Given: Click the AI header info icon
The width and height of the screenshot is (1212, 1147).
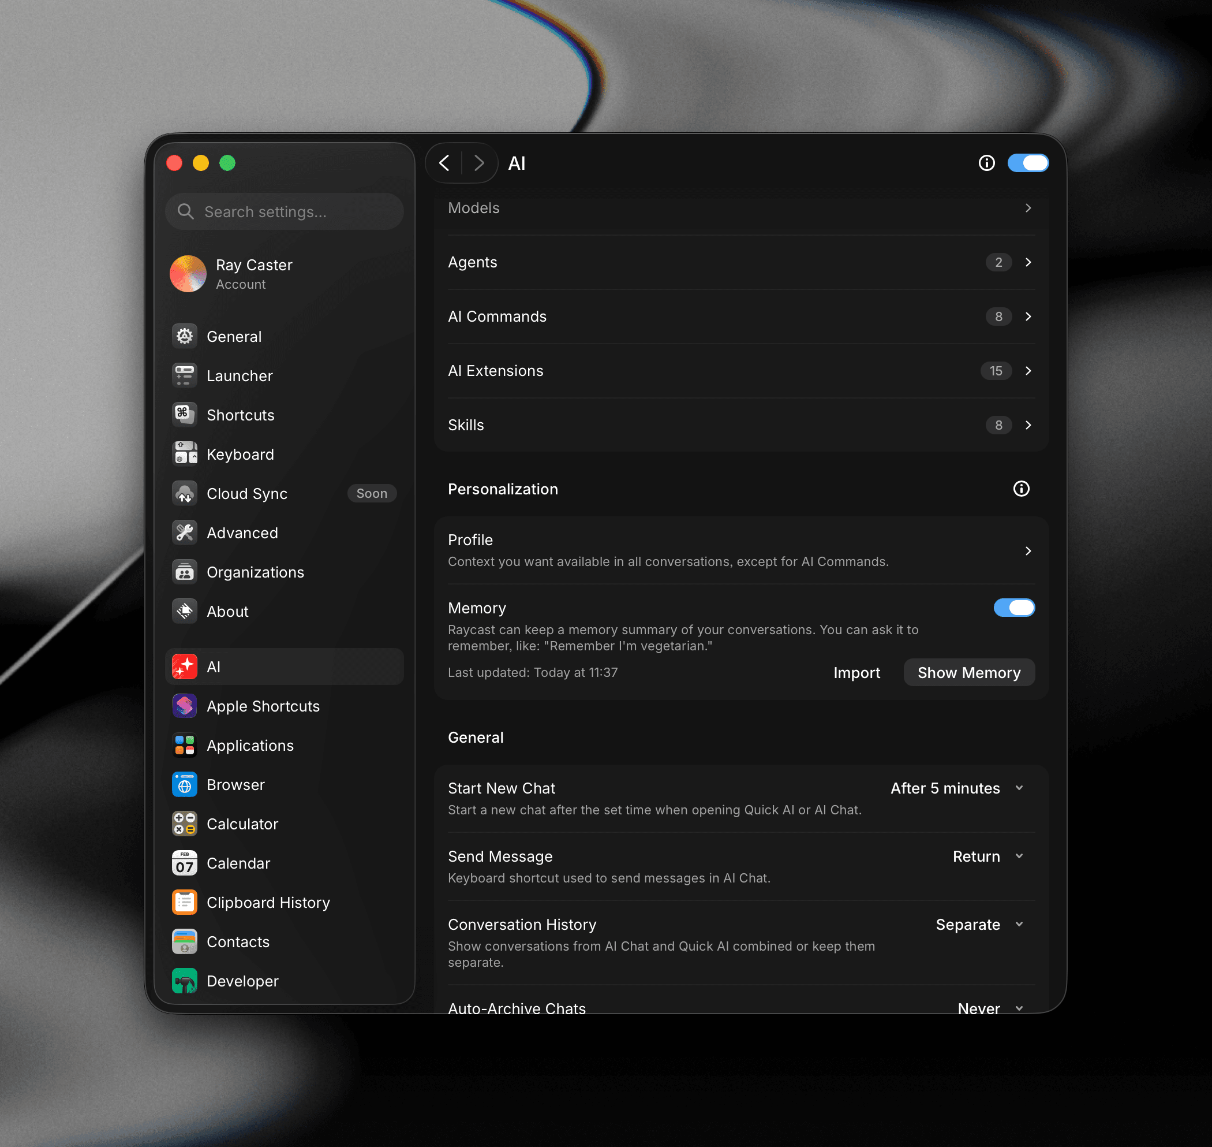Looking at the screenshot, I should click(986, 163).
